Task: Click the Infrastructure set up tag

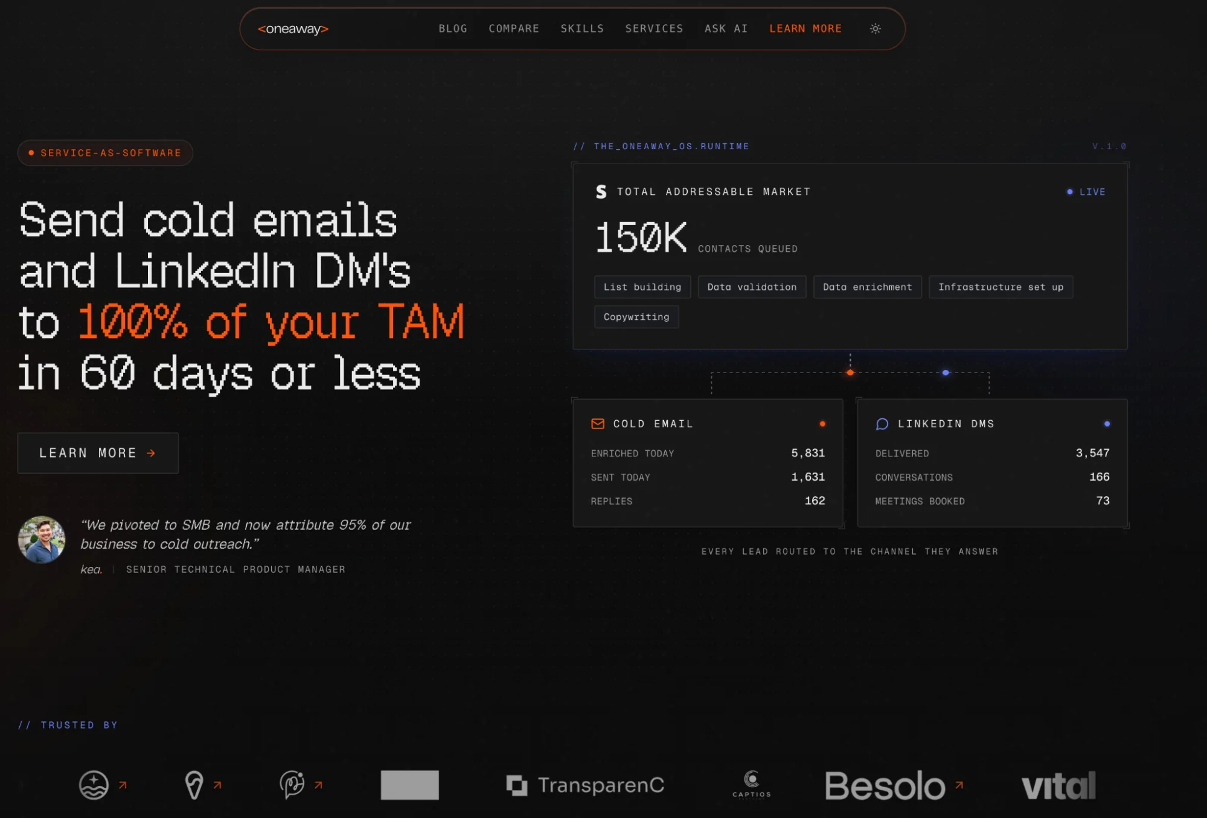Action: pyautogui.click(x=1000, y=287)
